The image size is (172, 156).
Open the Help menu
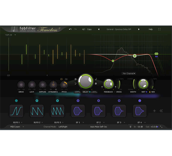tap(151, 29)
